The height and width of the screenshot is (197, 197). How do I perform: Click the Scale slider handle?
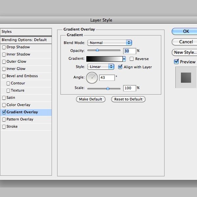click(108, 88)
